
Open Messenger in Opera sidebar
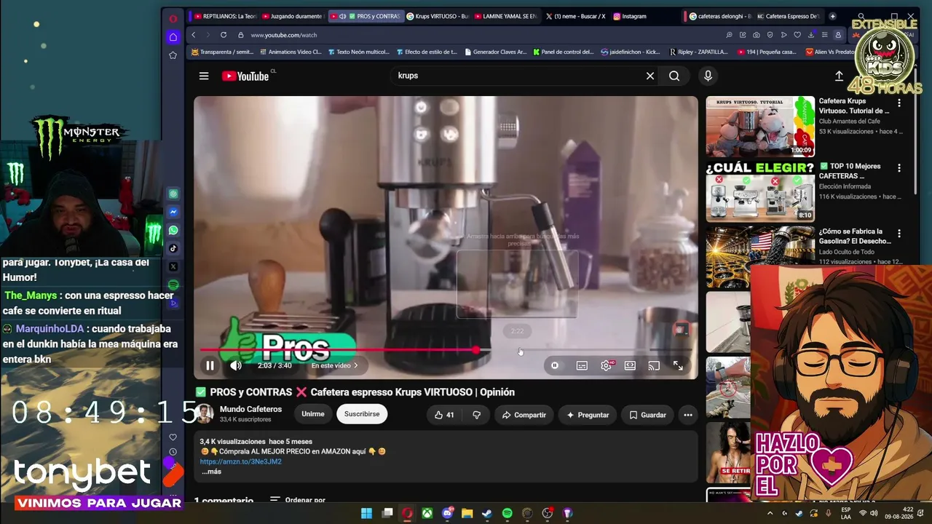coord(173,213)
